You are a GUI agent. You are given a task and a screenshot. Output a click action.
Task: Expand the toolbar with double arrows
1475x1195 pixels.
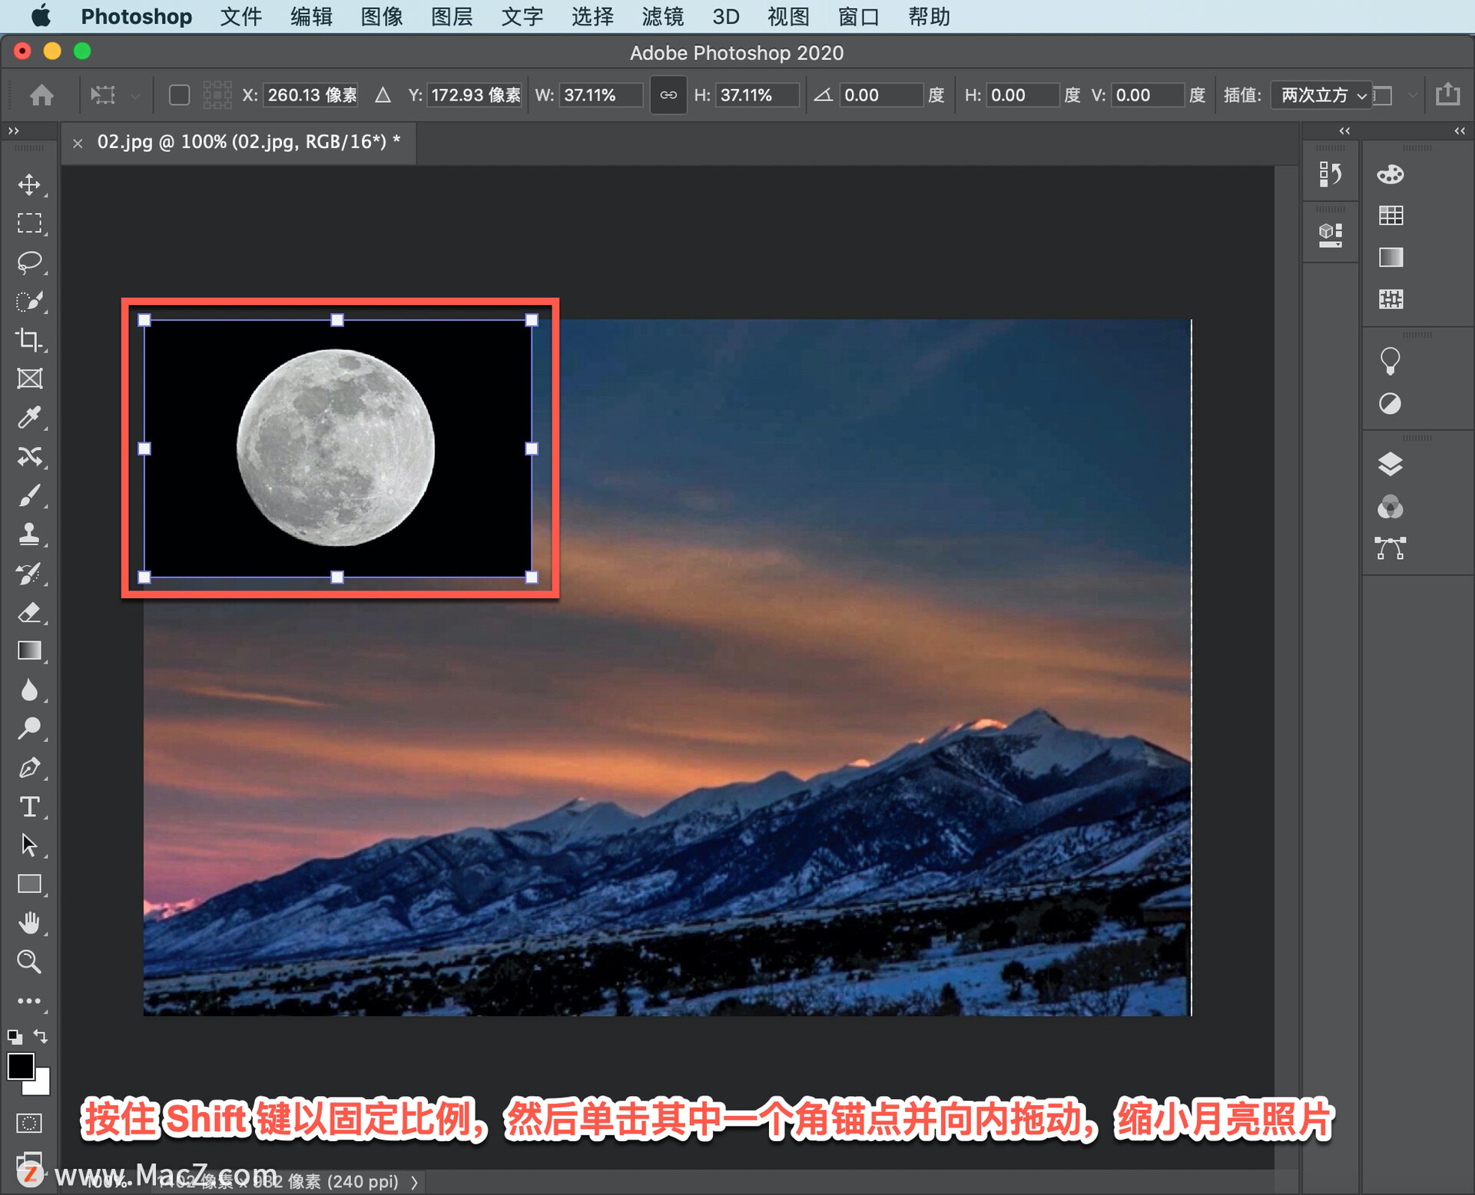[x=13, y=131]
